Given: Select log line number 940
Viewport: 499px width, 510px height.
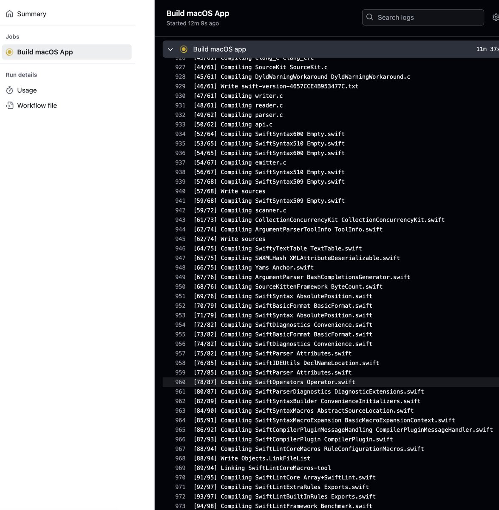Looking at the screenshot, I should (x=180, y=191).
